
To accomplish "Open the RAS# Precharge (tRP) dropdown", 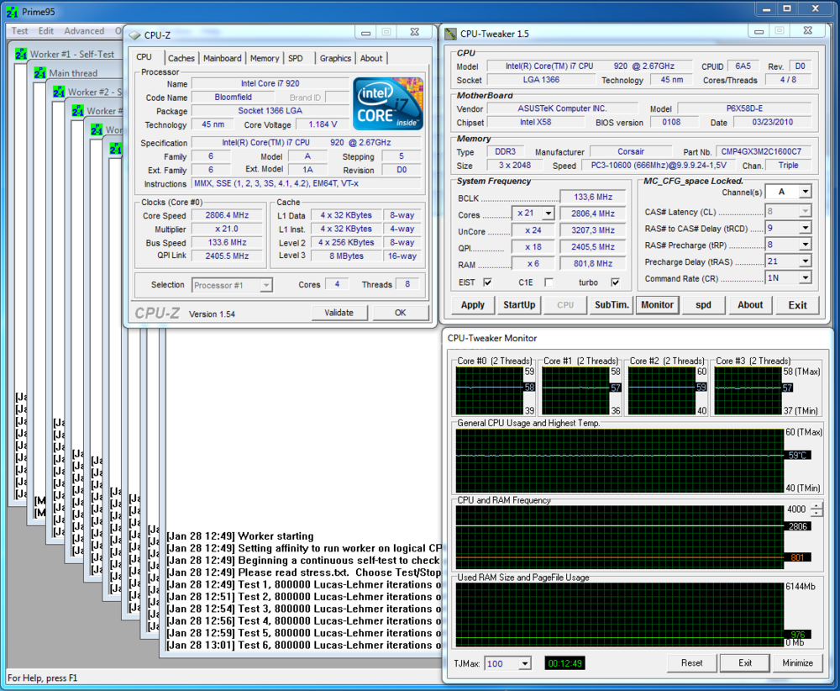I will point(806,245).
